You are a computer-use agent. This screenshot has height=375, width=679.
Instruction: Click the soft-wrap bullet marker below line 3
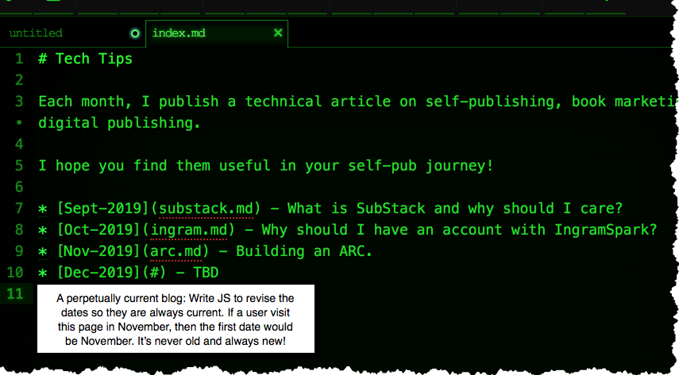coord(18,123)
